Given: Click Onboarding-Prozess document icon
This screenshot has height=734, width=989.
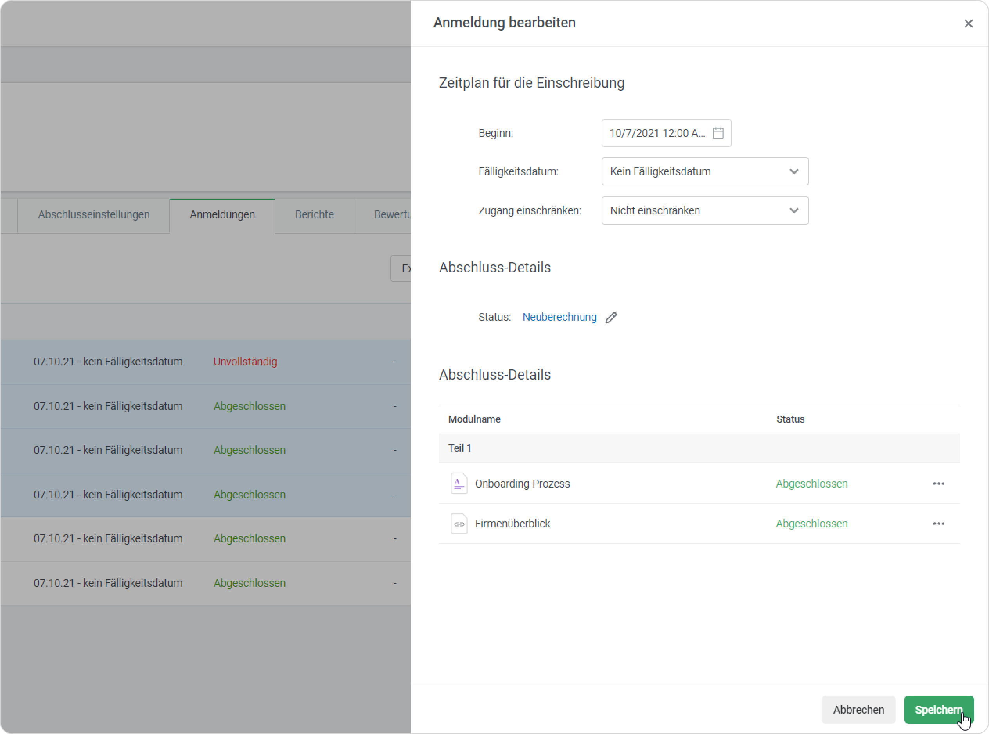Looking at the screenshot, I should point(459,484).
